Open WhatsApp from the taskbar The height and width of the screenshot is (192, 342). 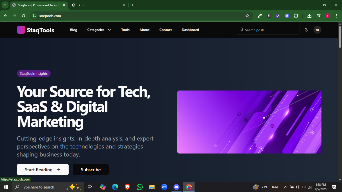click(x=140, y=187)
